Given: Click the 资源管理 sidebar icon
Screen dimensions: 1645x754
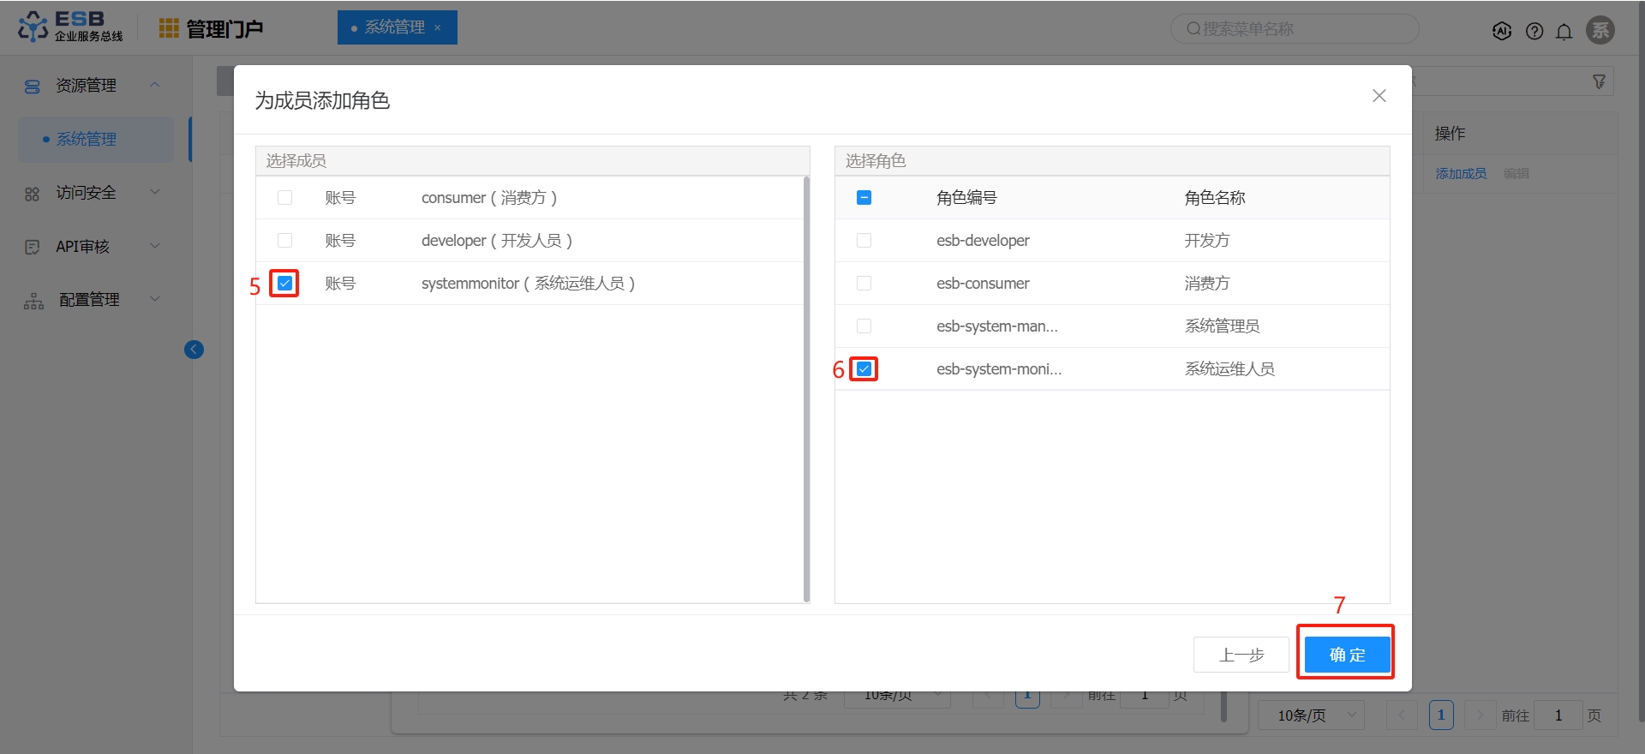Looking at the screenshot, I should click(33, 87).
